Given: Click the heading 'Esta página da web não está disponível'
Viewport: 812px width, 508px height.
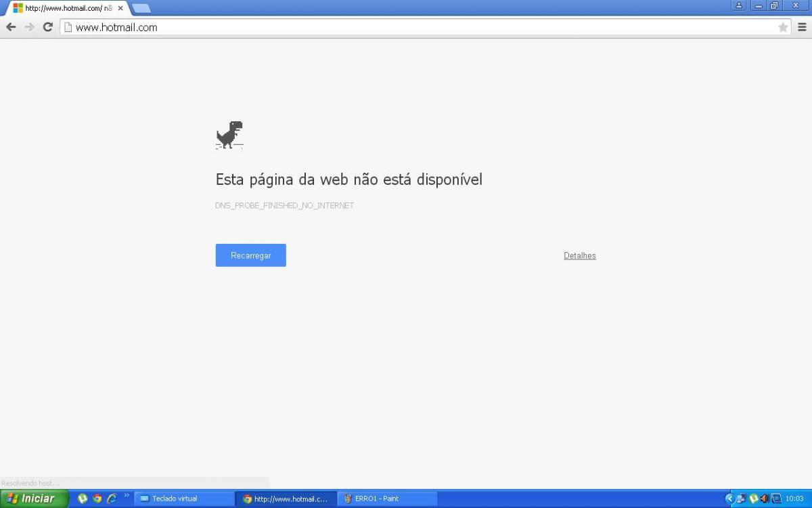Looking at the screenshot, I should click(x=349, y=179).
